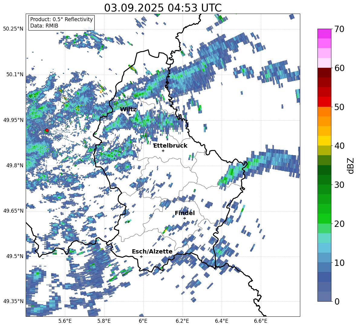Viewport: 358px width, 327px height.
Task: Click the 50.25°N latitude label
Action: 13,29
